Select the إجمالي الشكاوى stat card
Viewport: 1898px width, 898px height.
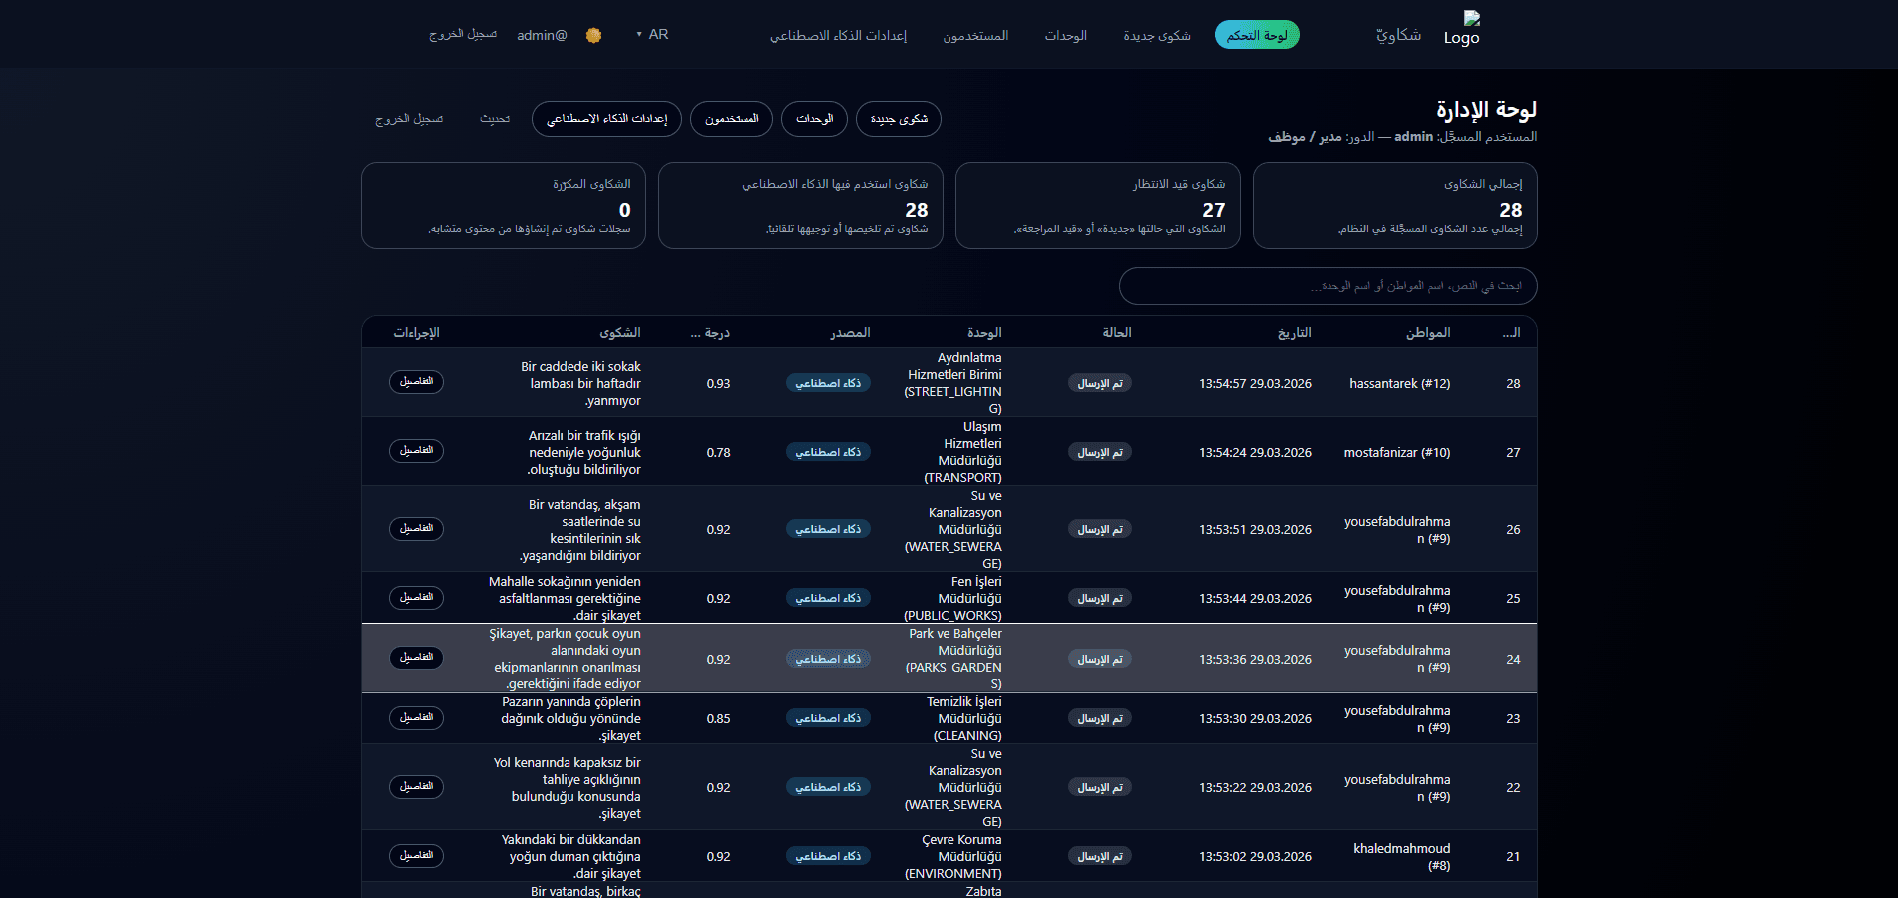click(x=1394, y=206)
